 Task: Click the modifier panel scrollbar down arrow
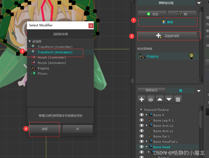pos(201,80)
